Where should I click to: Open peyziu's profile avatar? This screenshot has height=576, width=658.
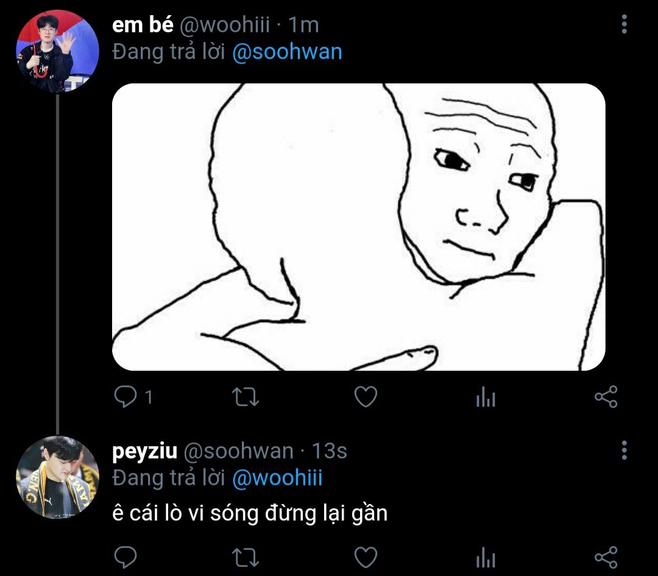57,477
